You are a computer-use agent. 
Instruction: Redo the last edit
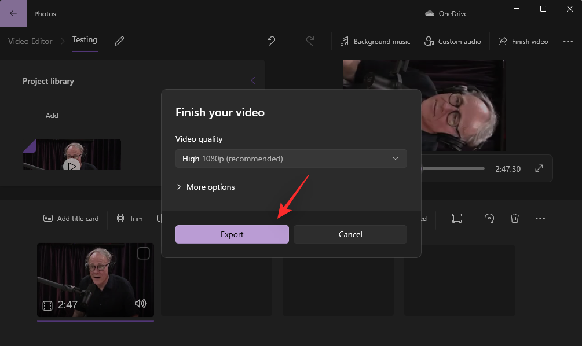pos(310,41)
